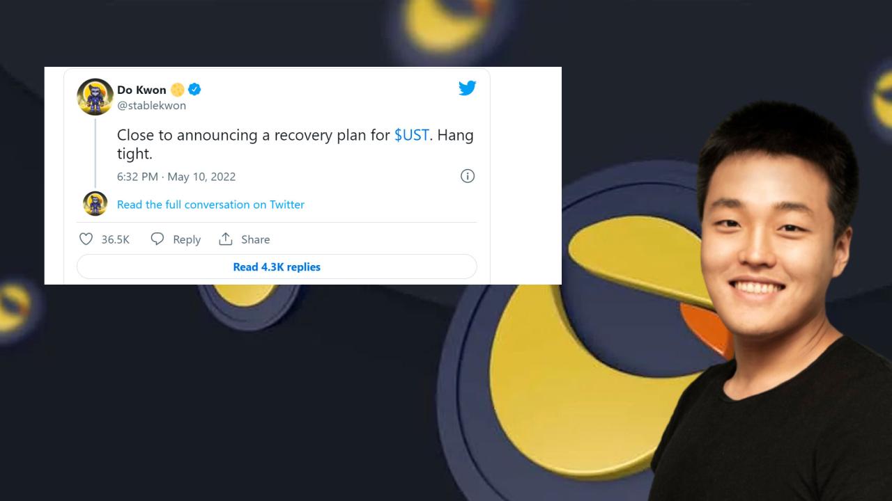Open Read 4.3K replies button
The image size is (892, 501).
(x=277, y=267)
